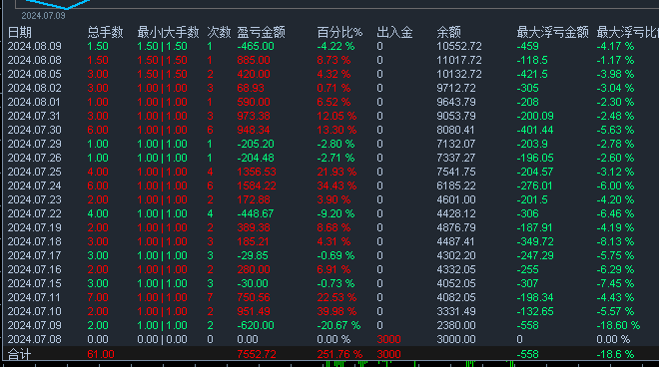Click the -401.44 max floating loss value
The width and height of the screenshot is (659, 367).
point(535,131)
